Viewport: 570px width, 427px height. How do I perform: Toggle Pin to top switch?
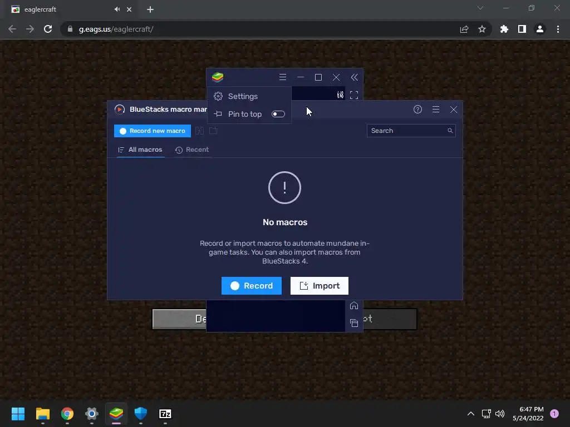pos(278,114)
